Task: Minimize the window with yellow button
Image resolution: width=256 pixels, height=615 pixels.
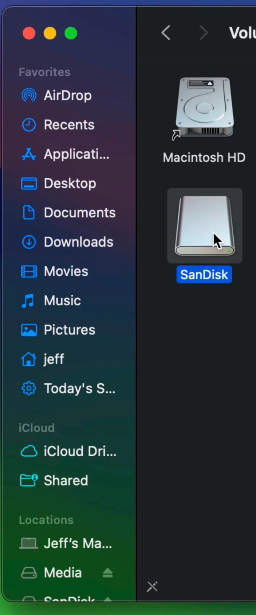Action: click(50, 33)
